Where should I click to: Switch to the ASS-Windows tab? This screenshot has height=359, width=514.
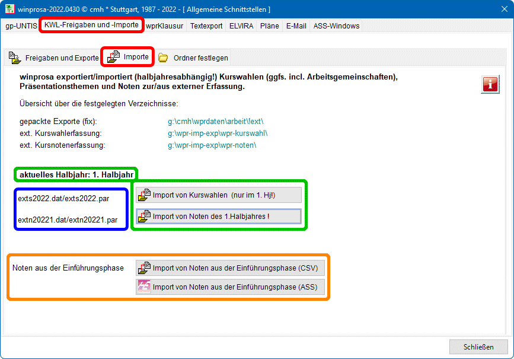click(336, 26)
